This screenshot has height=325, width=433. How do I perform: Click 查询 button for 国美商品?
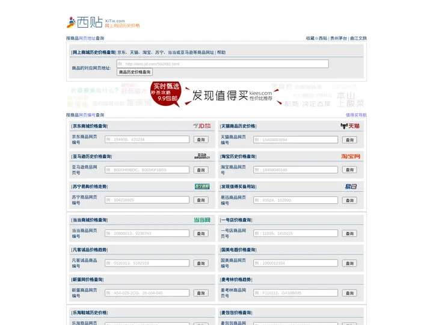click(349, 264)
